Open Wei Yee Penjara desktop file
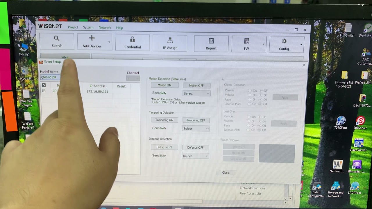 [27, 98]
